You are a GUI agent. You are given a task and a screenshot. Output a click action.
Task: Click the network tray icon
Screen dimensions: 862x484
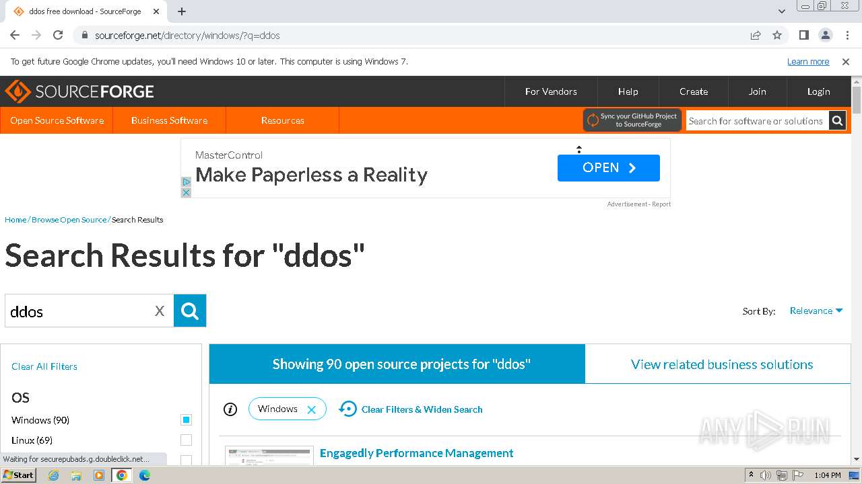(x=782, y=475)
